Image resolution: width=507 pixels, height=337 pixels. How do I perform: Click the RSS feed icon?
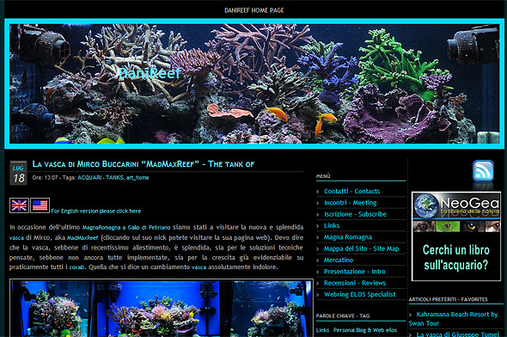(x=483, y=170)
